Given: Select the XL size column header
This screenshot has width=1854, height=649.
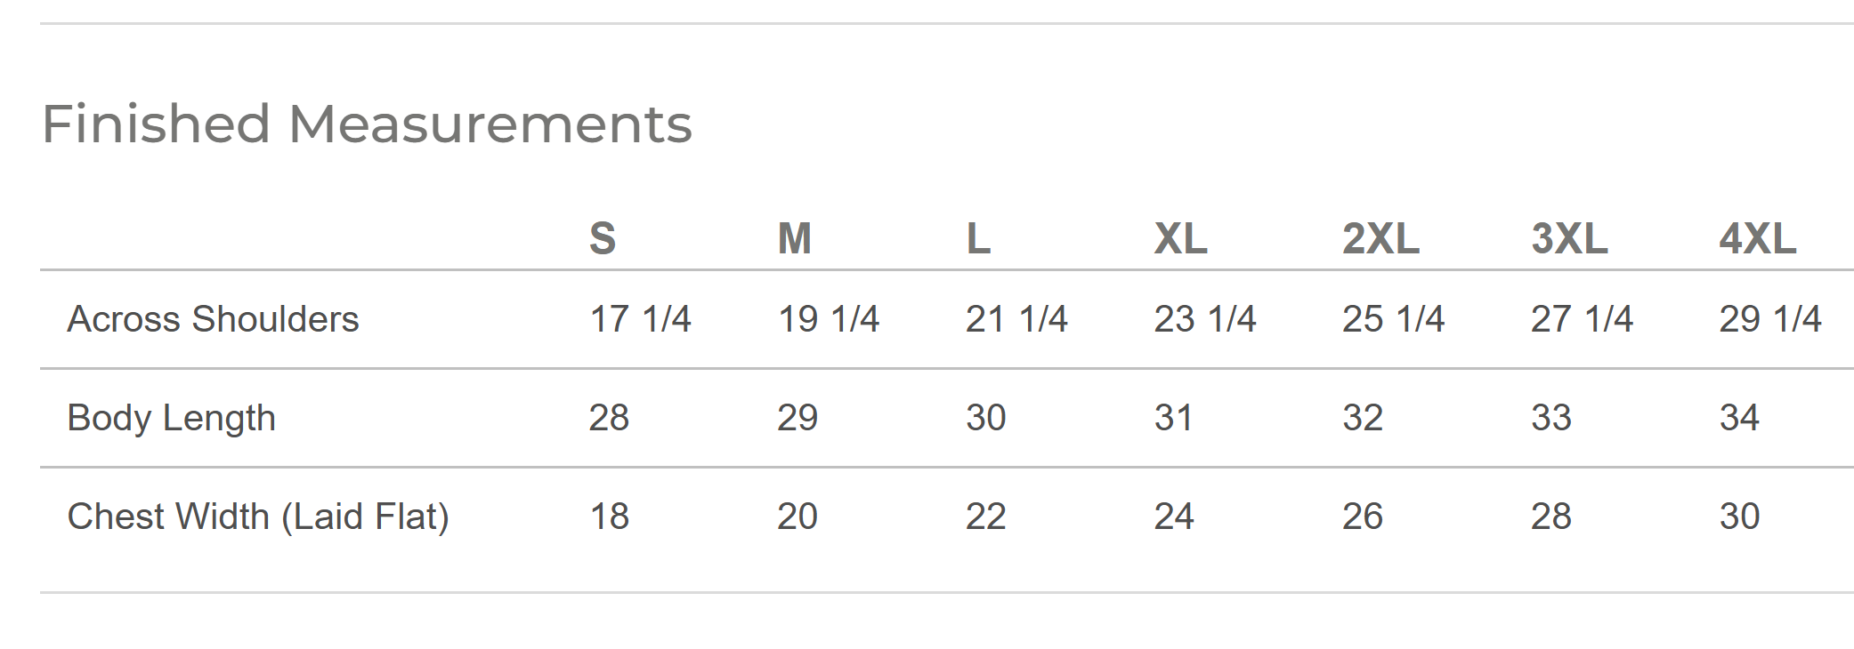Looking at the screenshot, I should pyautogui.click(x=1180, y=238).
